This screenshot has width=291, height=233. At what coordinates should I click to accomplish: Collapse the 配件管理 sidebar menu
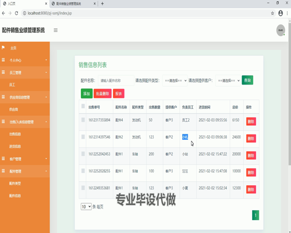click(25, 171)
